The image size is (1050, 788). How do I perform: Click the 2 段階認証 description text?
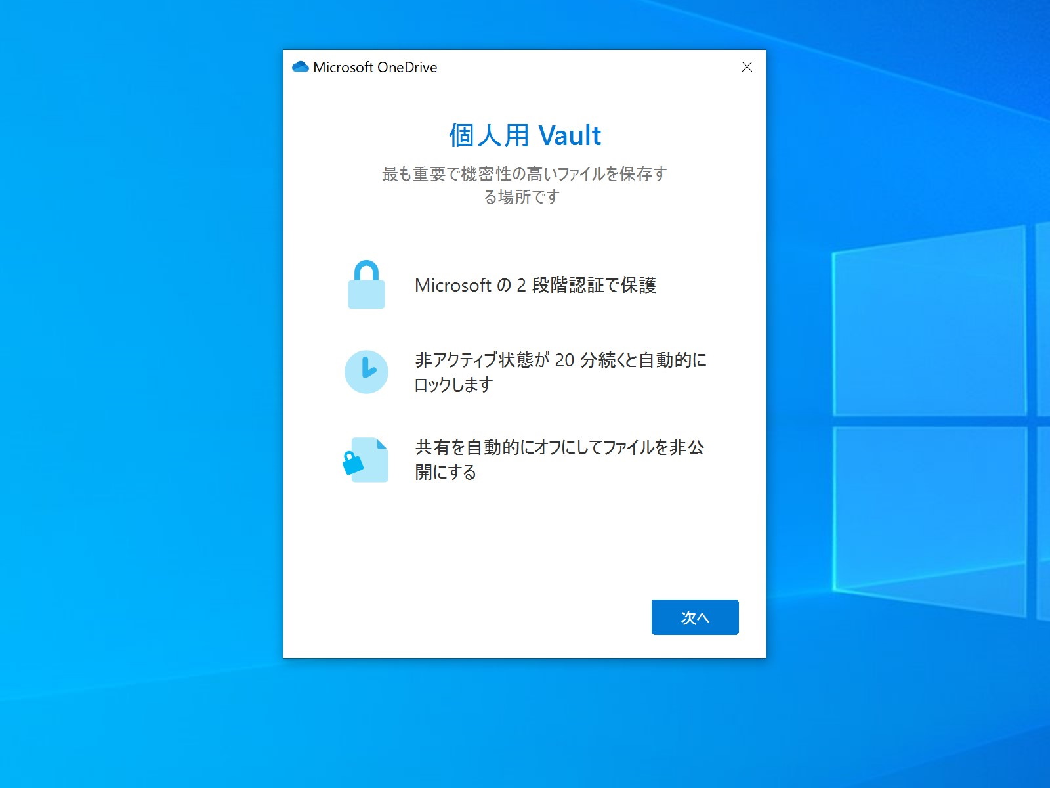point(537,286)
